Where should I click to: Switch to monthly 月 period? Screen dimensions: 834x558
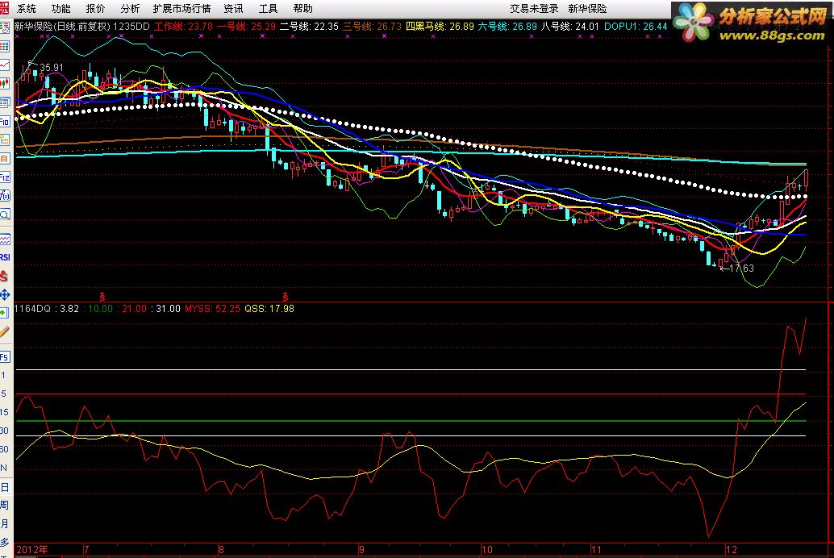coord(4,524)
